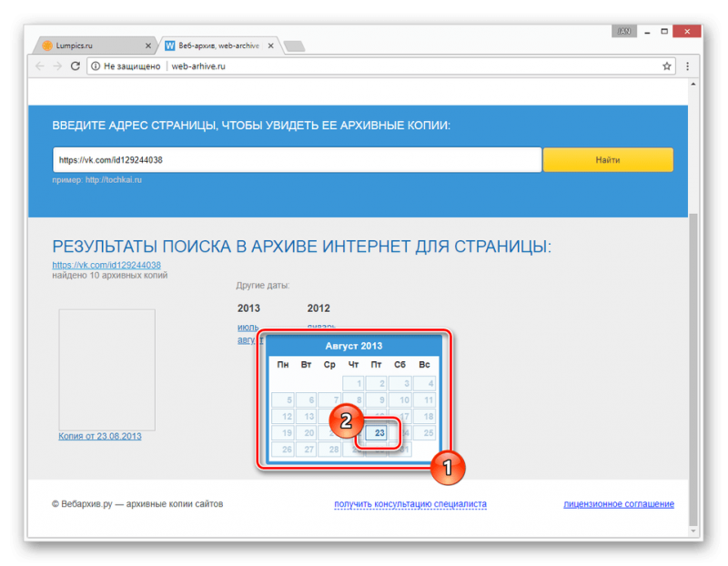This screenshot has height=566, width=728.
Task: Reload the page with refresh icon
Action: click(76, 66)
